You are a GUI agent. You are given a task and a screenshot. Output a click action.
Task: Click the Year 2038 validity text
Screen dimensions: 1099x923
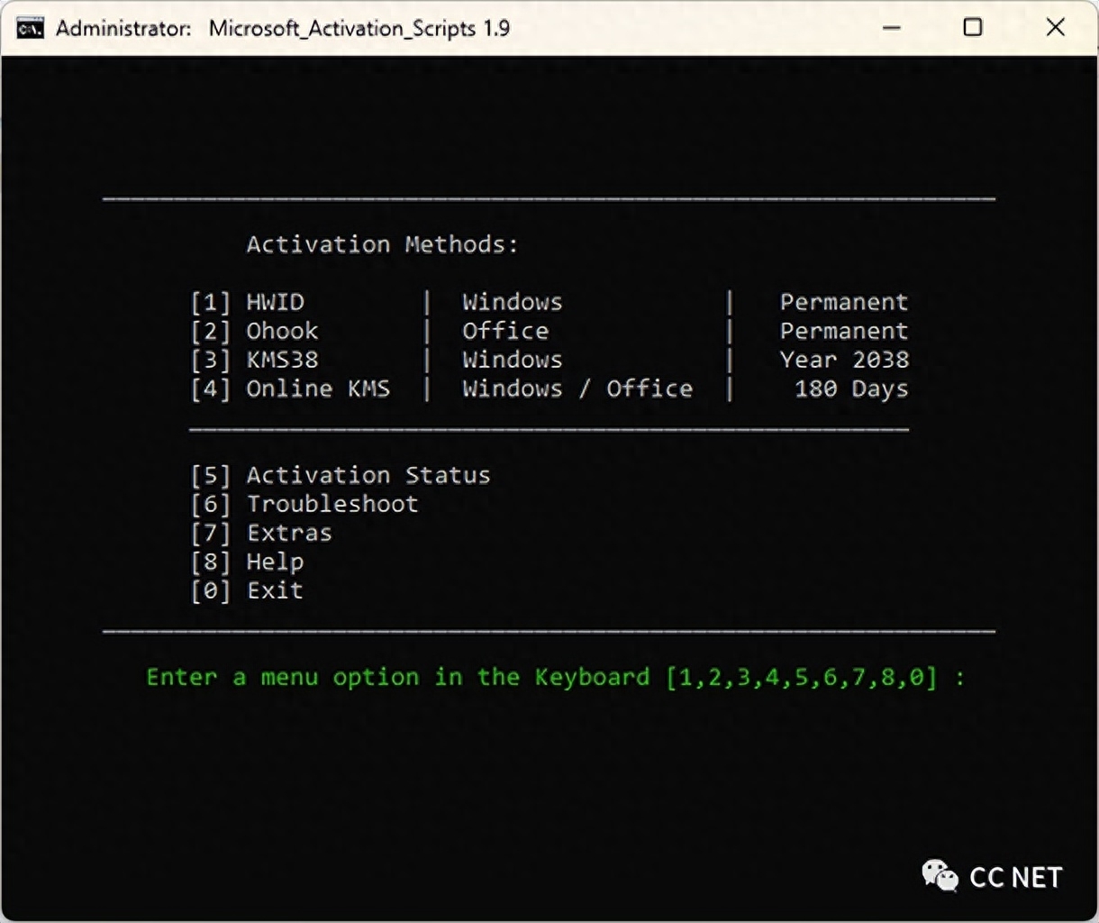844,360
